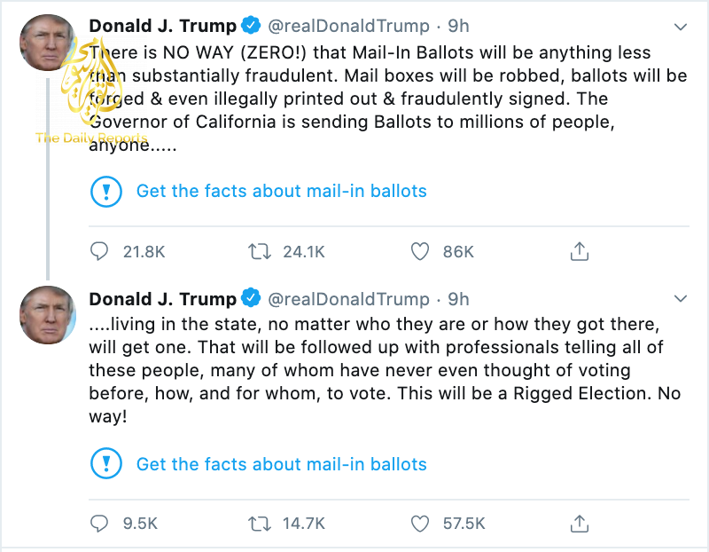Open the second "Get the facts about mail-in ballots" link
The image size is (709, 552).
[x=281, y=463]
